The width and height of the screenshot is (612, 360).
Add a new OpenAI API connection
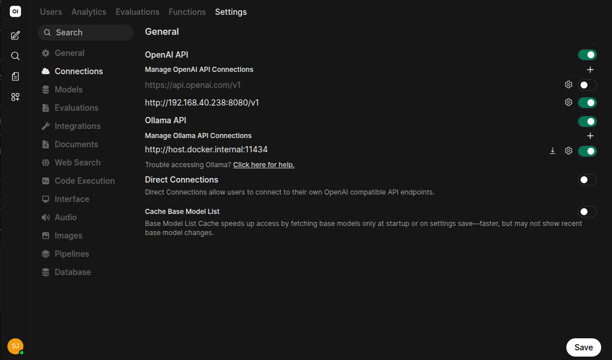pyautogui.click(x=590, y=70)
